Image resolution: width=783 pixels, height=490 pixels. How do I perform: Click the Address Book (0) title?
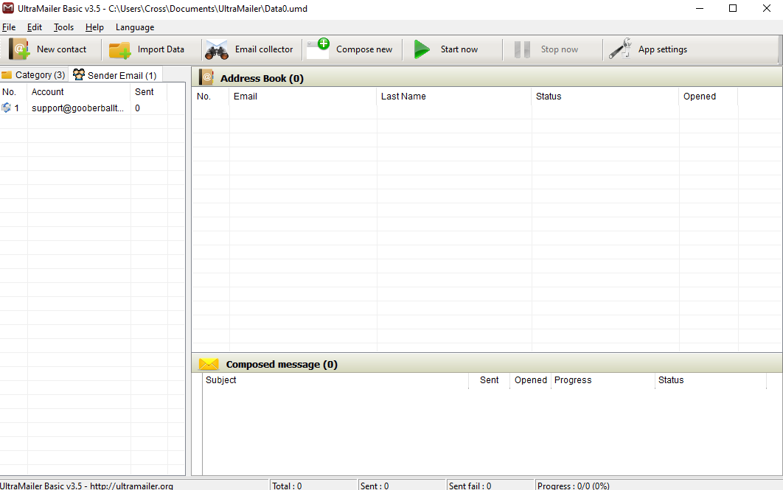click(x=262, y=78)
